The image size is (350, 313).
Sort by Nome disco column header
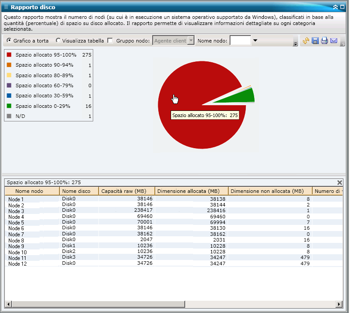[x=76, y=191]
